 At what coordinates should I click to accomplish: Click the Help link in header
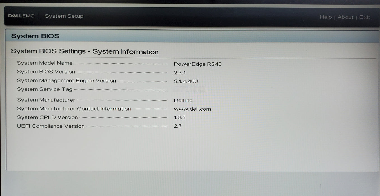[x=326, y=17]
